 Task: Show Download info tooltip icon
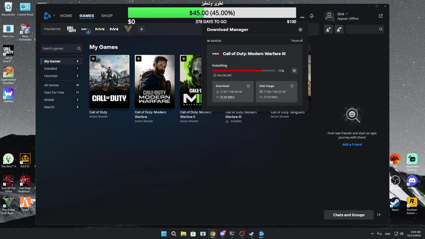248,86
